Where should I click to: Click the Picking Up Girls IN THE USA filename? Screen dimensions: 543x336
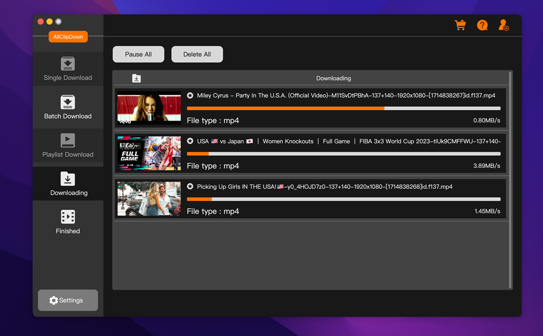(x=325, y=187)
